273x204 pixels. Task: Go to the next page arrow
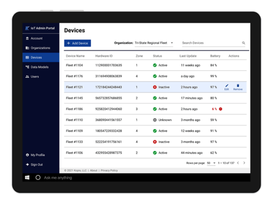(x=244, y=163)
